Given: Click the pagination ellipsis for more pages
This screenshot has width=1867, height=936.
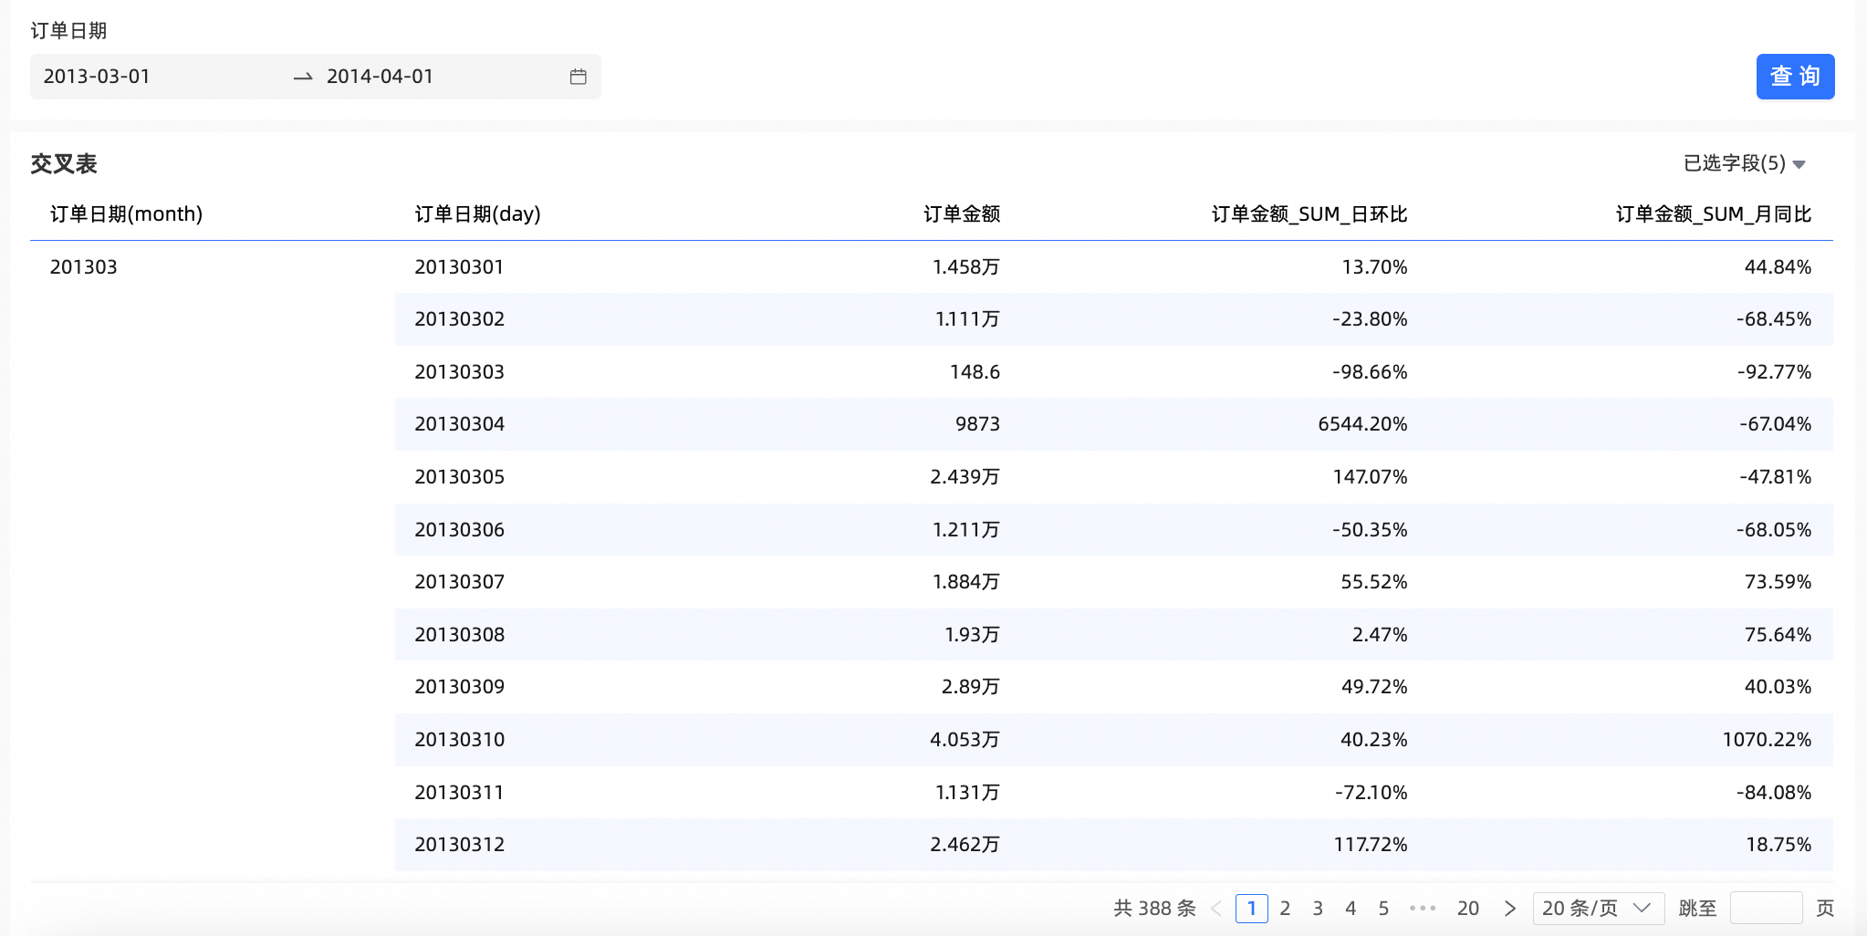Looking at the screenshot, I should click(x=1423, y=909).
